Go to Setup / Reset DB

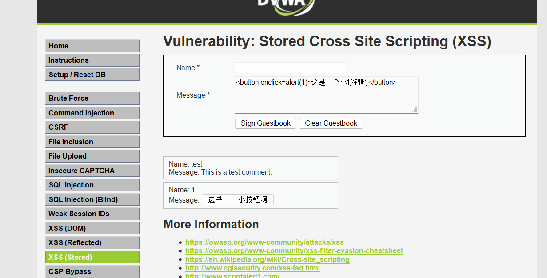pos(92,75)
